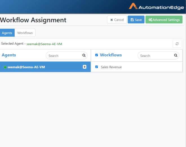This screenshot has height=147, width=186.
Task: Click the Workflows search magnifier icon
Action: coord(176,55)
